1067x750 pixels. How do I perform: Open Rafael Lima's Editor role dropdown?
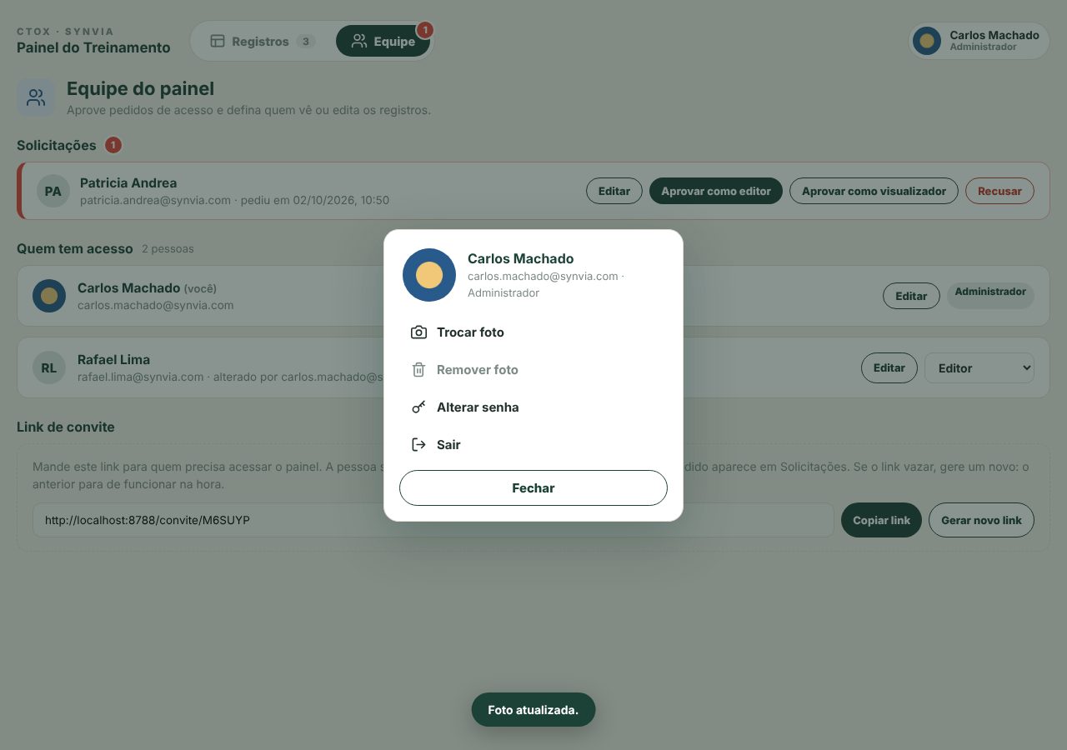[979, 367]
